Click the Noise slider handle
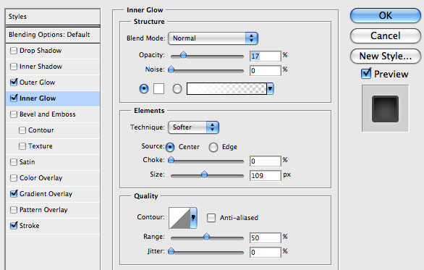Image resolution: width=424 pixels, height=270 pixels. coord(171,69)
